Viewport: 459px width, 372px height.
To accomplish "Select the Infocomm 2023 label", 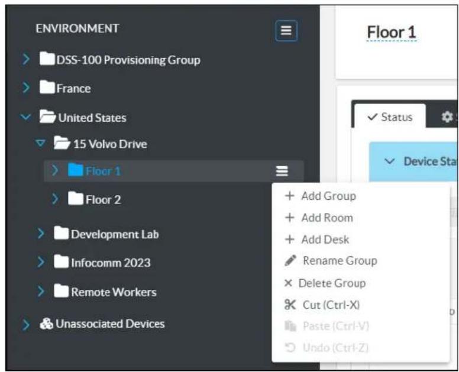I will (x=111, y=263).
